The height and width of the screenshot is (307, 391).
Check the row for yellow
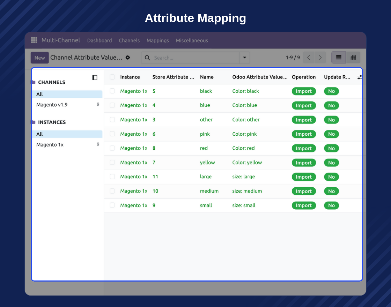click(112, 162)
